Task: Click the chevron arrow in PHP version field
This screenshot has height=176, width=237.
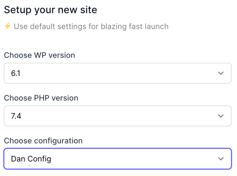Action: [221, 116]
